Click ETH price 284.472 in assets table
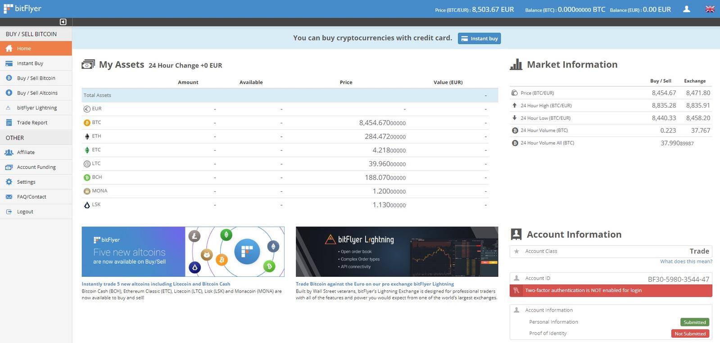The image size is (720, 343). coord(385,136)
